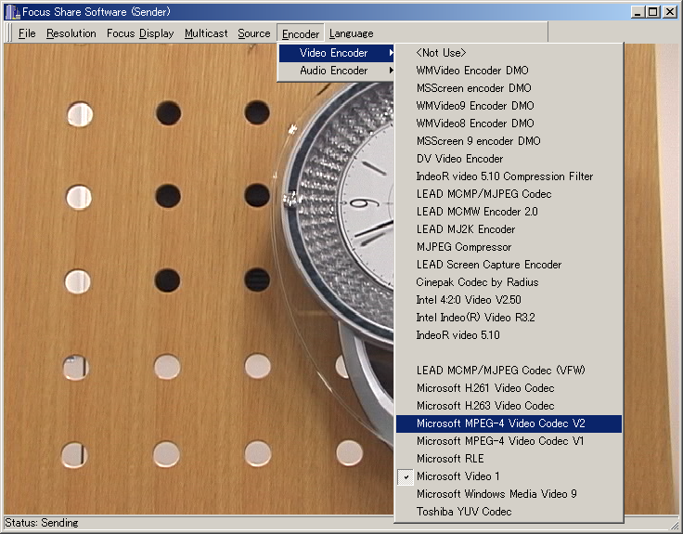
Task: Expand the Audio Encoder submenu
Action: point(336,71)
